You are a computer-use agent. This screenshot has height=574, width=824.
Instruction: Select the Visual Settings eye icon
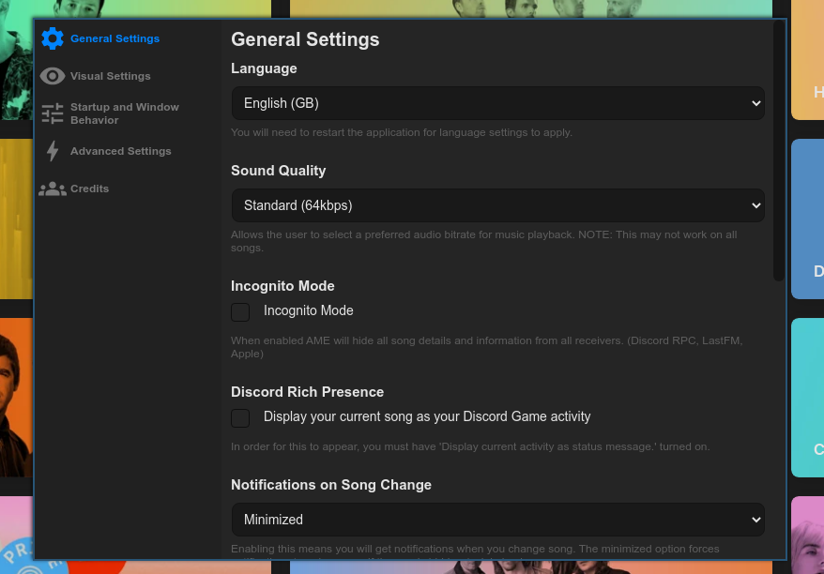point(53,76)
